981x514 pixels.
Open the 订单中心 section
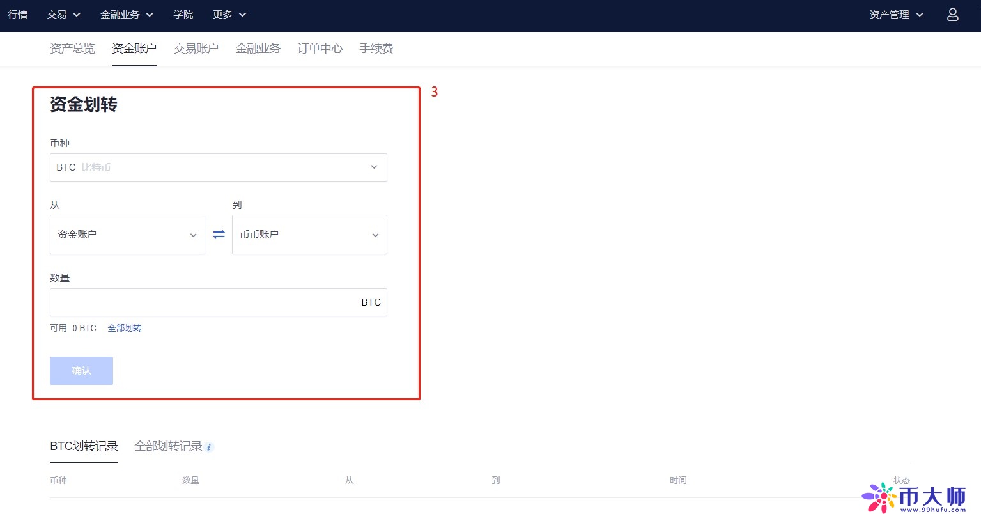pos(320,48)
